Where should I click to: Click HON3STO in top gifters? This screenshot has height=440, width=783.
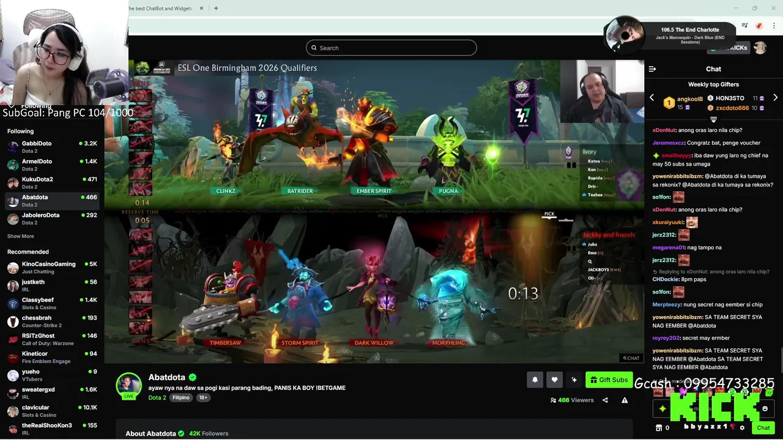pyautogui.click(x=730, y=98)
